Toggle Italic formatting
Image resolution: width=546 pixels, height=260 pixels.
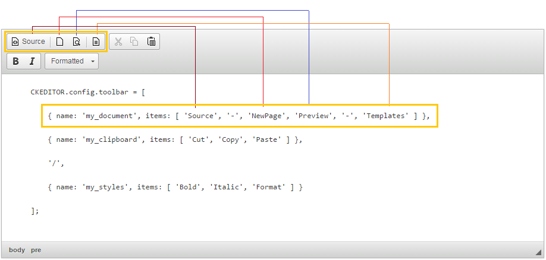point(32,61)
